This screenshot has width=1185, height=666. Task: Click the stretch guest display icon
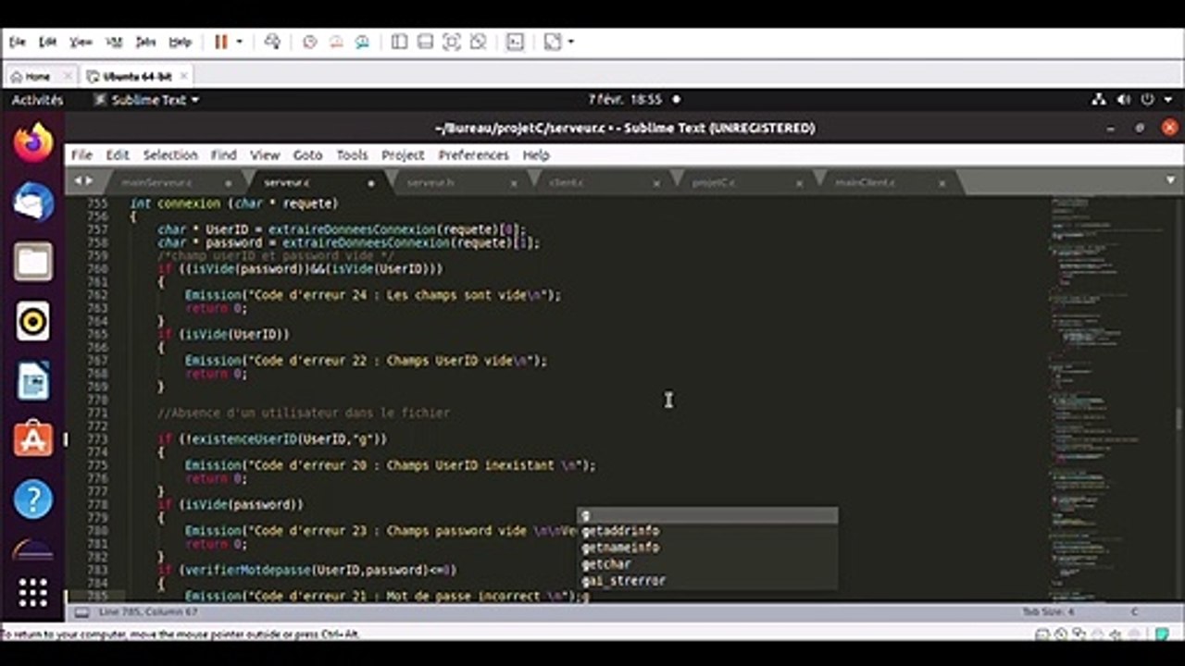point(553,42)
